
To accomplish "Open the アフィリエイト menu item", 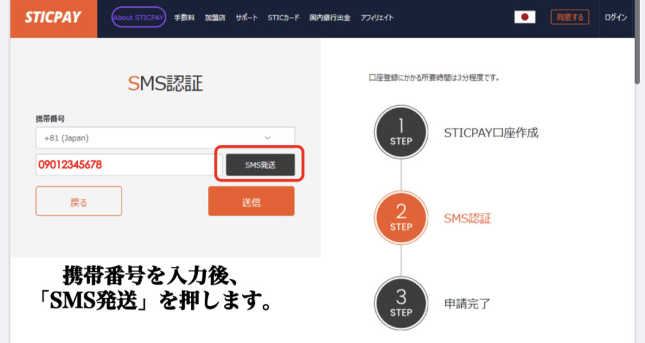I will pyautogui.click(x=377, y=18).
